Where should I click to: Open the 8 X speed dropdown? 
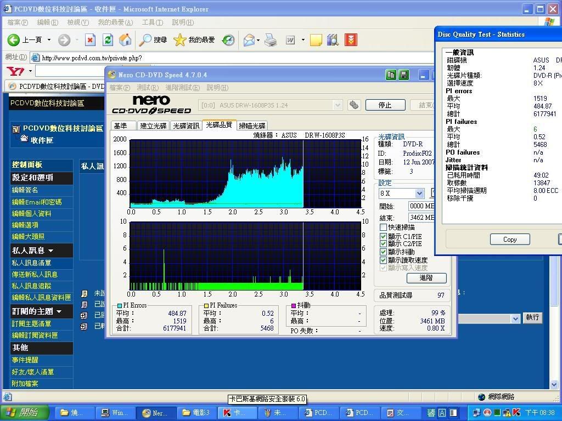(419, 193)
